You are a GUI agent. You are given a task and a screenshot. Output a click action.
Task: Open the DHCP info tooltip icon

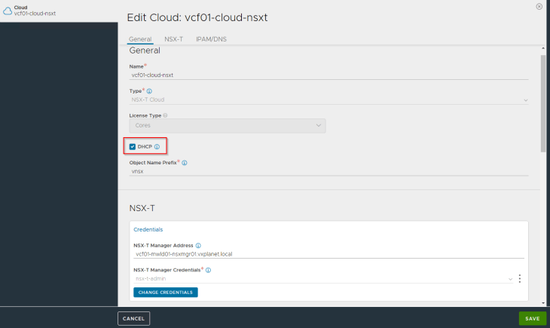pos(157,147)
